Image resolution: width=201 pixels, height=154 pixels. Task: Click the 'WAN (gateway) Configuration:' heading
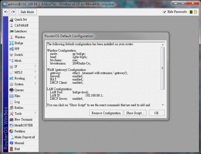pyautogui.click(x=67, y=70)
